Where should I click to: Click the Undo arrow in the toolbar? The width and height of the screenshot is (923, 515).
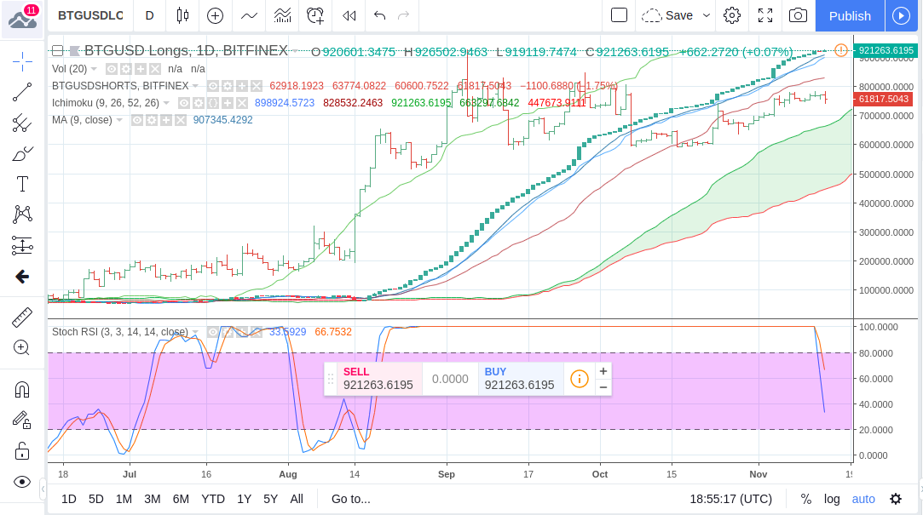(x=378, y=15)
